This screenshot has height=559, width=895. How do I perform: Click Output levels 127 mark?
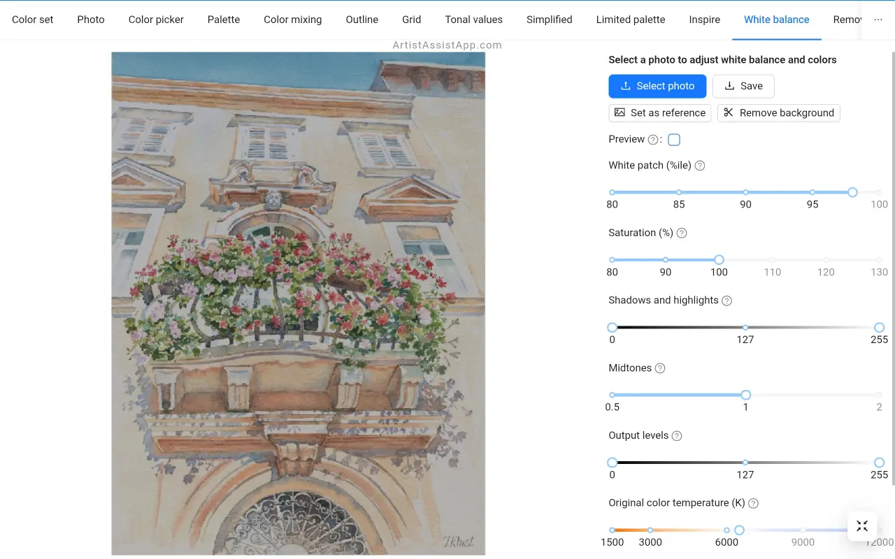click(745, 463)
